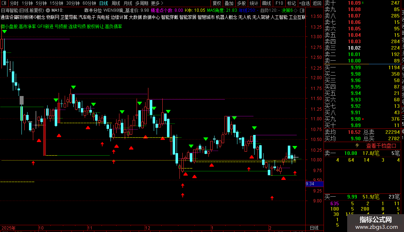Image resolution: width=404 pixels, height=232 pixels.
Task: Click the 叠加 overlay button
Action: tap(229, 3)
